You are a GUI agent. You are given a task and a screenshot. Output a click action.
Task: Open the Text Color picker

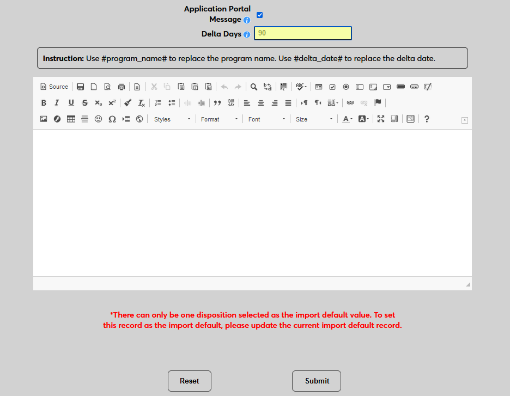(348, 119)
